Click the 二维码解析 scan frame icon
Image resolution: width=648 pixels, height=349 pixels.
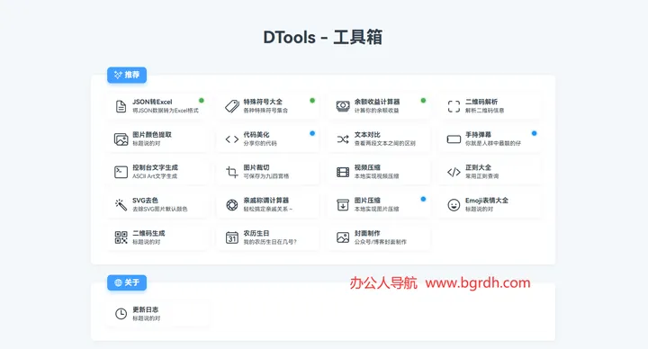tap(454, 106)
